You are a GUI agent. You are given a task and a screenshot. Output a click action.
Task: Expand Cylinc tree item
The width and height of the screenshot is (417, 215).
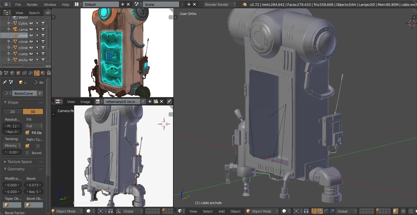point(9,23)
